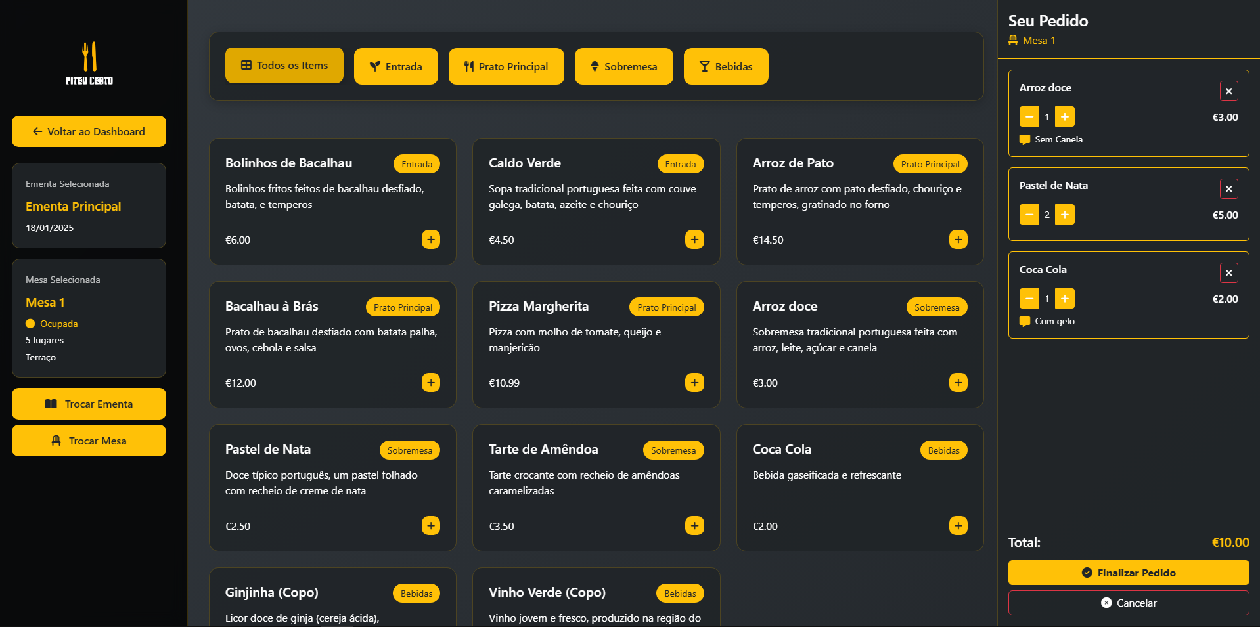Click Finalizar Pedido button
This screenshot has width=1260, height=627.
(1128, 573)
